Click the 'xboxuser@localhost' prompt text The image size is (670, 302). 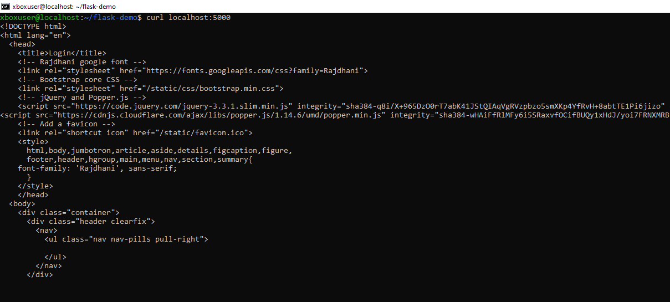pos(40,18)
